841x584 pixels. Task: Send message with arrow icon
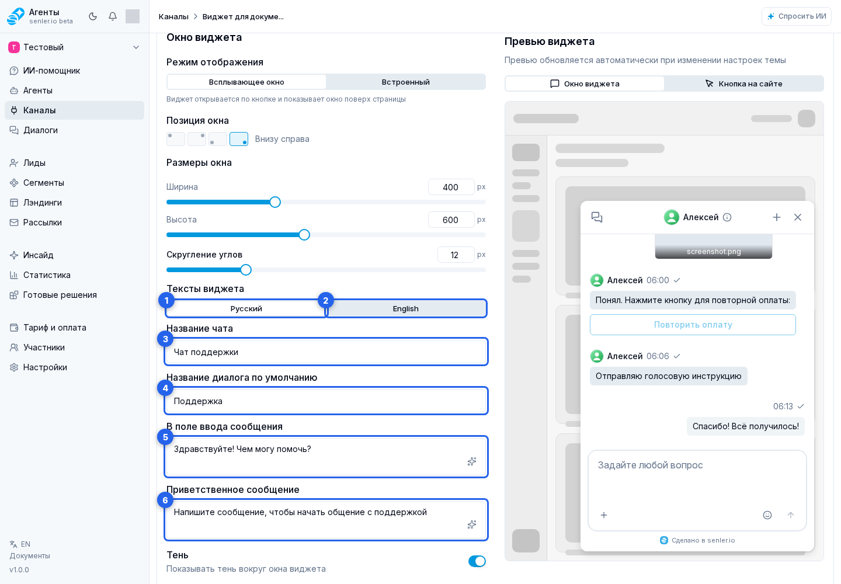[791, 515]
